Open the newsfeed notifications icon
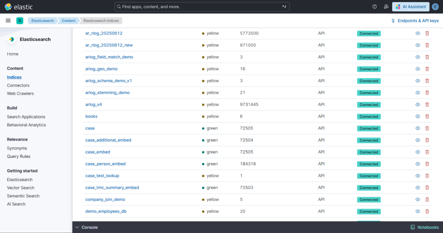Viewport: 443px width, 233px height. [x=386, y=6]
